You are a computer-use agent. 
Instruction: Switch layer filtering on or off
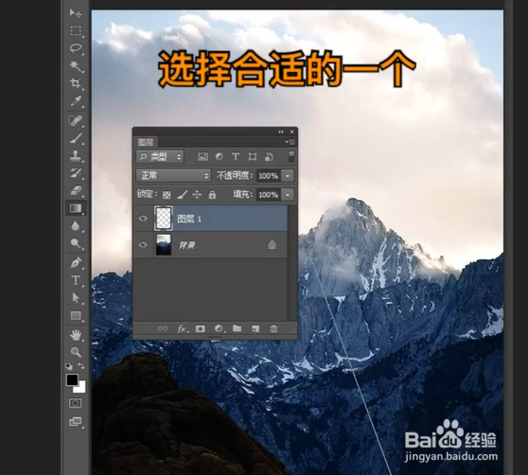click(x=291, y=156)
